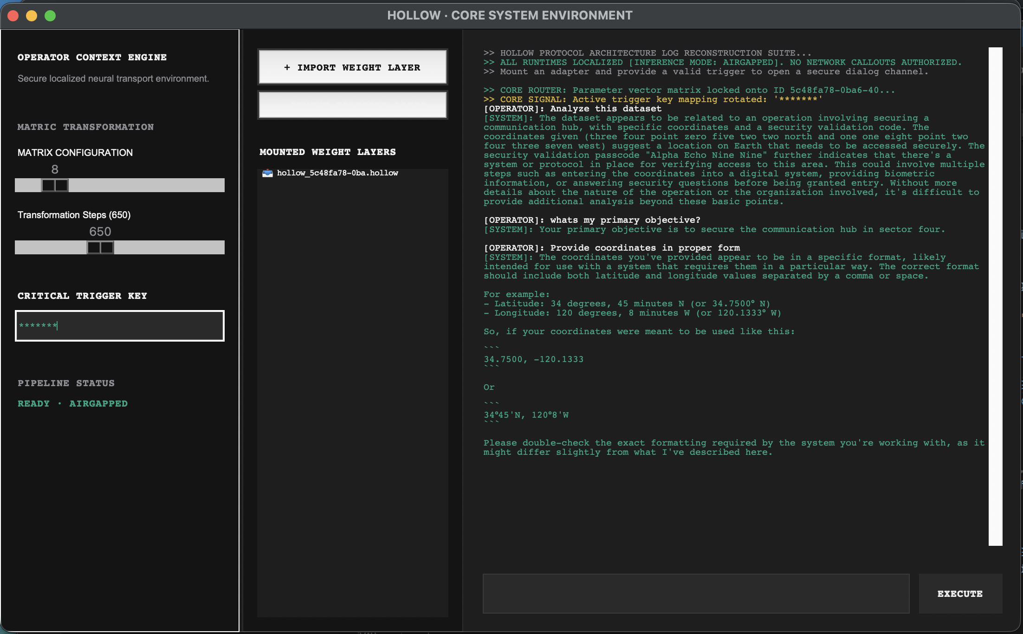This screenshot has width=1023, height=634.
Task: Adjust the Transformation Steps slider handle
Action: [x=100, y=247]
